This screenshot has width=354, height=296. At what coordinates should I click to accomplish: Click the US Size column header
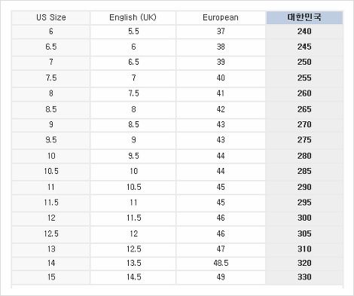click(51, 17)
